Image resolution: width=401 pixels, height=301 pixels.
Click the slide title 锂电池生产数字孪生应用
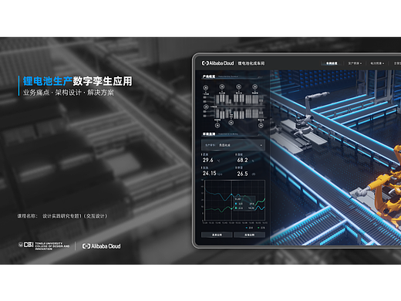pyautogui.click(x=77, y=81)
